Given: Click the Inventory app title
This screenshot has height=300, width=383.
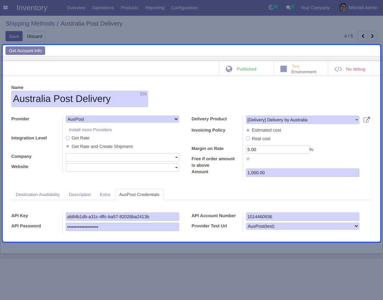Looking at the screenshot, I should pos(32,8).
